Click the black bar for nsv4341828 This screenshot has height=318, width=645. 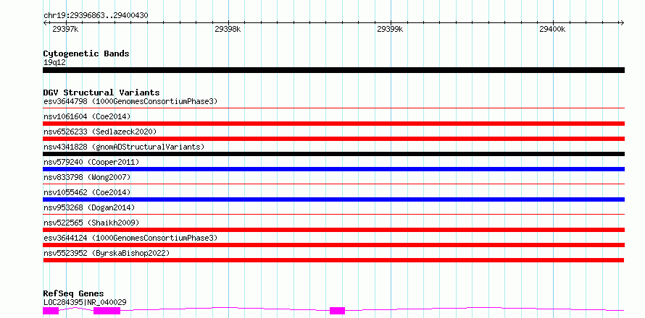point(333,154)
